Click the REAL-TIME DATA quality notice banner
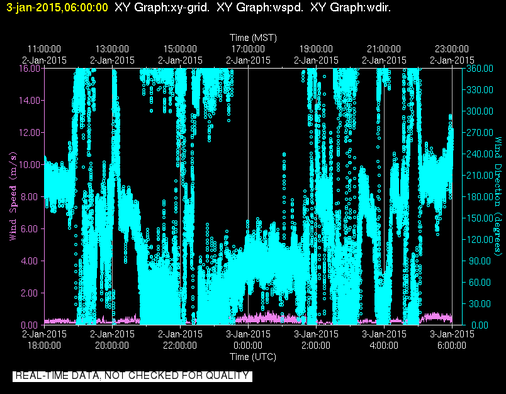Screen dimensions: 506x394 coord(132,376)
